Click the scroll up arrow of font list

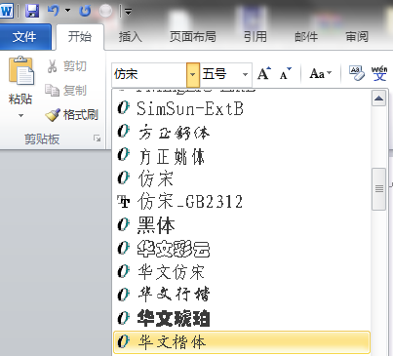tap(379, 99)
